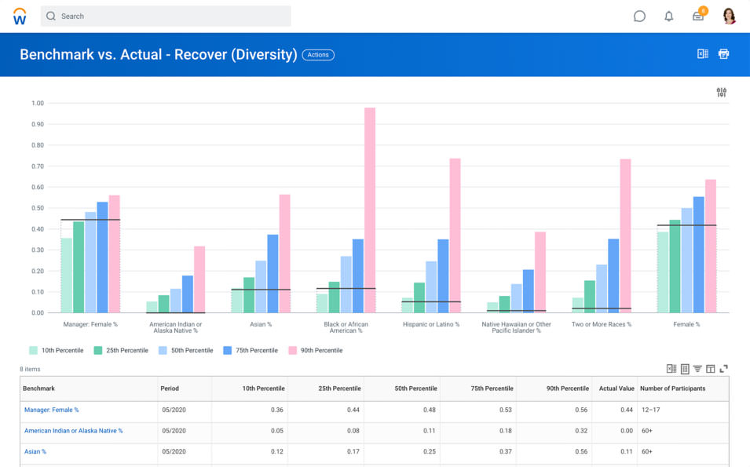The height and width of the screenshot is (467, 750).
Task: Open your Workday notifications bell
Action: coord(668,16)
